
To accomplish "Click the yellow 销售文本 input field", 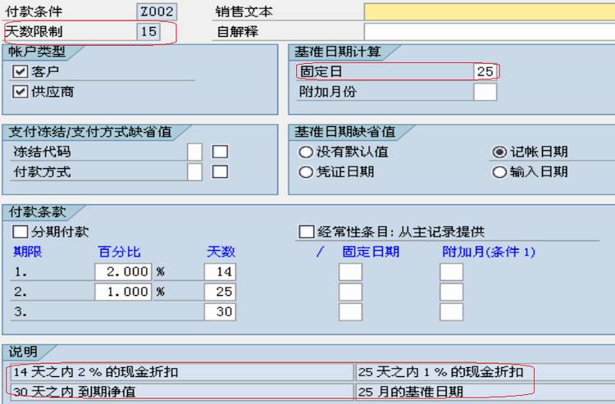I will 490,11.
